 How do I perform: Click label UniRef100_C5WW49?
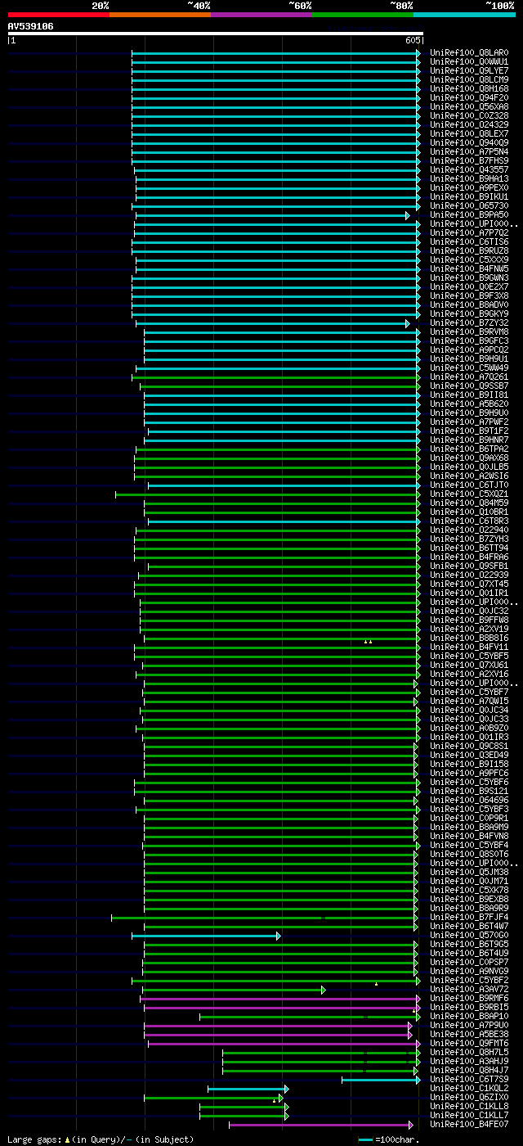tap(469, 368)
